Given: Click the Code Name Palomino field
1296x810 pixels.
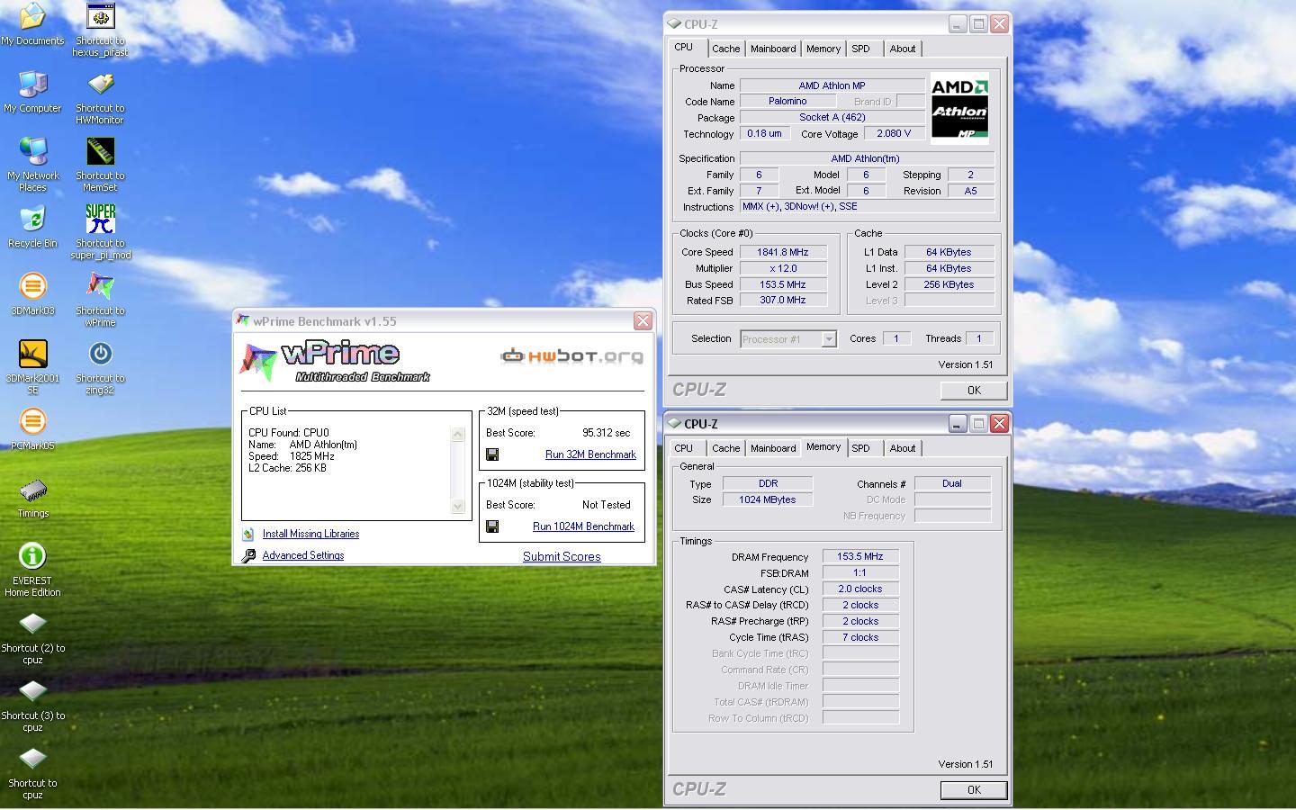Looking at the screenshot, I should [787, 101].
